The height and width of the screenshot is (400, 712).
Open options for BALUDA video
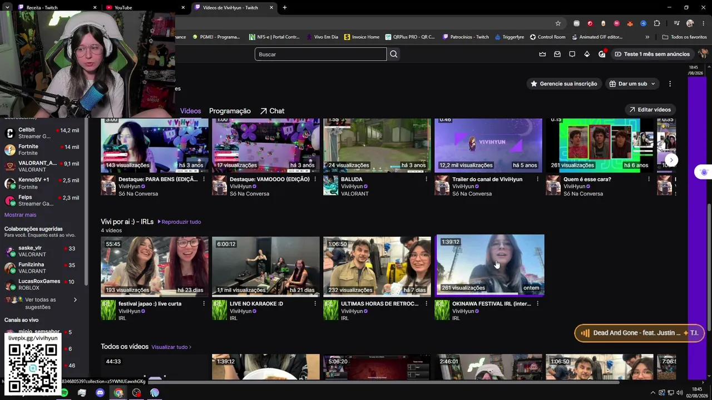click(426, 179)
